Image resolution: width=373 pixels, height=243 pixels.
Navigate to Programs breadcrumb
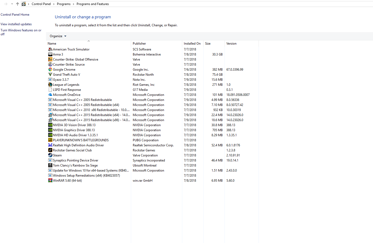coord(64,4)
